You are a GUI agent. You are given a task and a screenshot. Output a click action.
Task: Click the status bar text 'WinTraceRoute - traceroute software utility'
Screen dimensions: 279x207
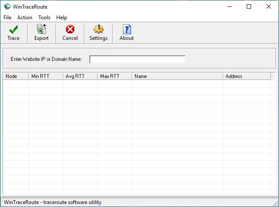pos(53,202)
